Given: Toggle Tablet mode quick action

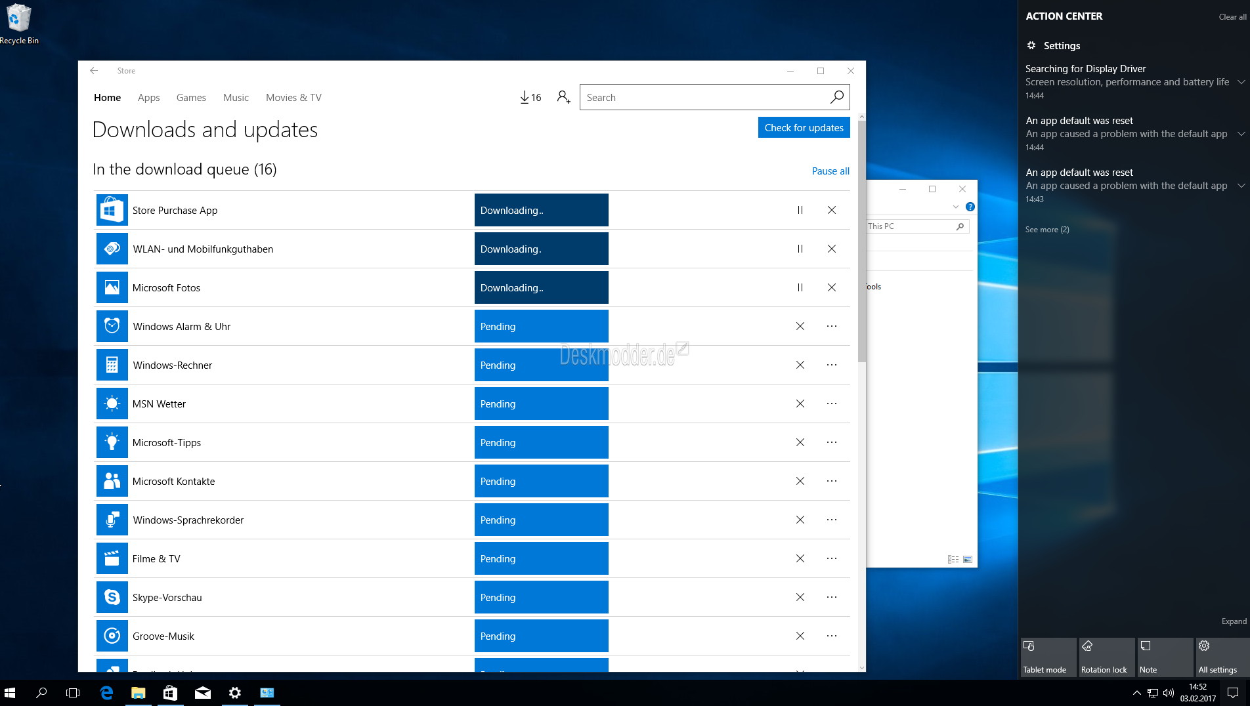Looking at the screenshot, I should point(1048,657).
